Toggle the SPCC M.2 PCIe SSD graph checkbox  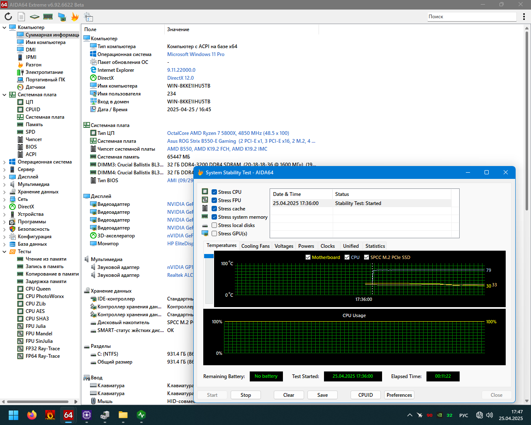click(x=366, y=257)
